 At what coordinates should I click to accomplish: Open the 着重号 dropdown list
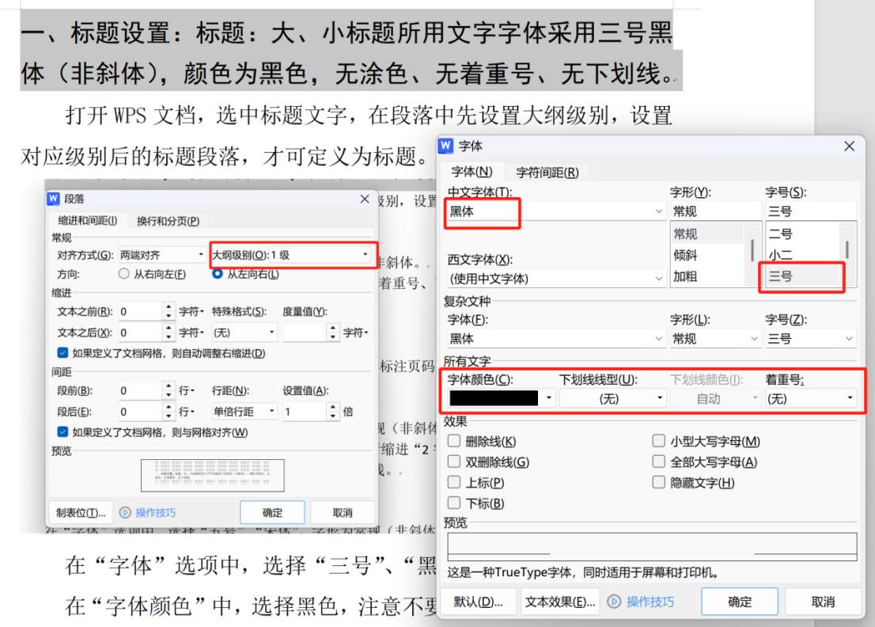coord(850,398)
